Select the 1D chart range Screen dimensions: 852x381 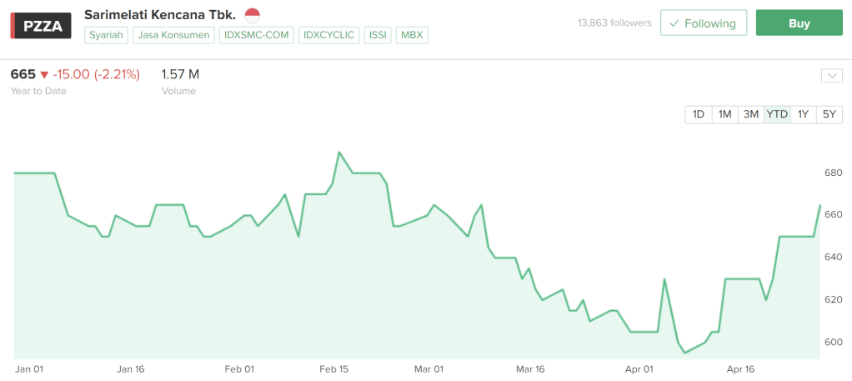pyautogui.click(x=698, y=114)
